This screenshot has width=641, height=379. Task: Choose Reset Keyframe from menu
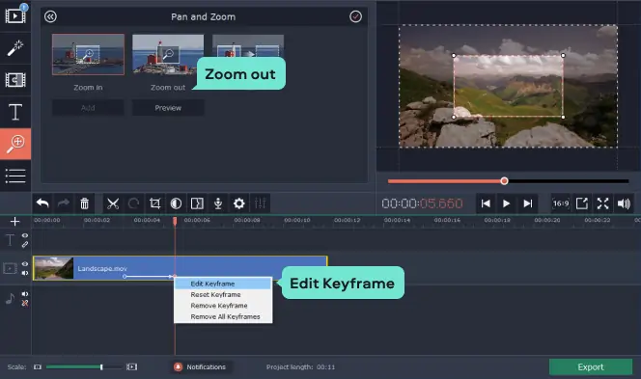click(223, 294)
